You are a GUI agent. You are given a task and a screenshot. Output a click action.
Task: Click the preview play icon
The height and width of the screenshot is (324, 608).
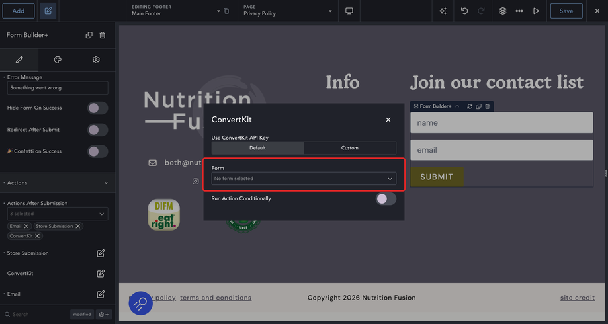point(536,11)
